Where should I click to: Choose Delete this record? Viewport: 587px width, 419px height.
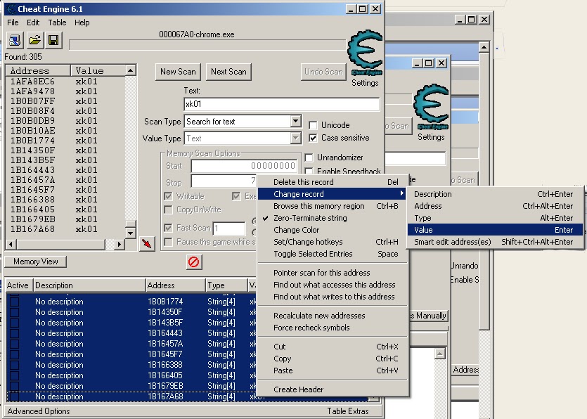pyautogui.click(x=332, y=182)
